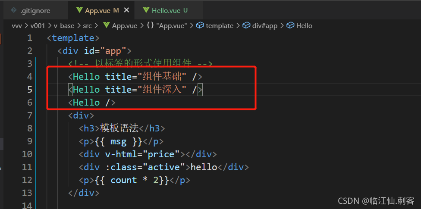421x209 pixels.
Task: Click the "组件基础" title string
Action: click(x=162, y=76)
